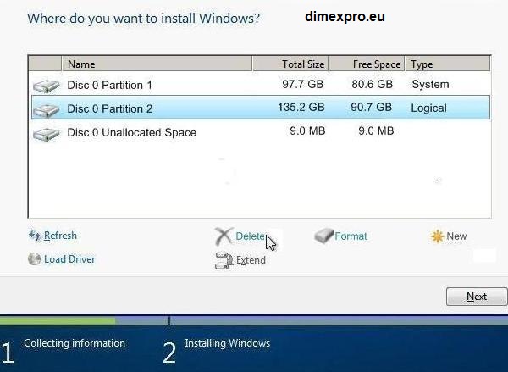
Task: Click the Refresh arrows icon
Action: 35,236
